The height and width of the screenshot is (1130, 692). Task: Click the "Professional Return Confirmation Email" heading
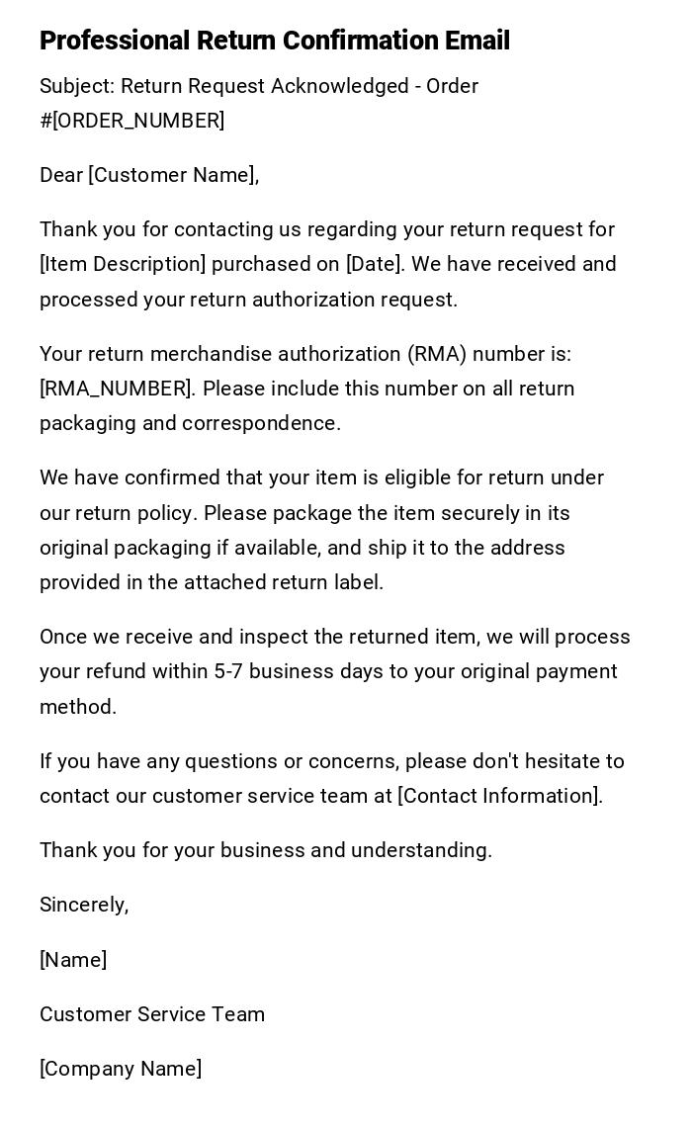tap(274, 41)
